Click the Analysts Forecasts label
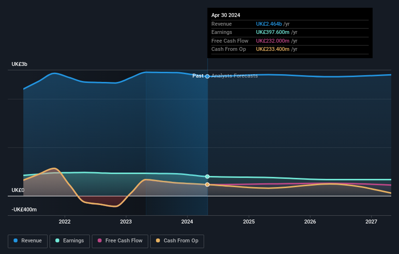This screenshot has width=399, height=254. coord(235,76)
